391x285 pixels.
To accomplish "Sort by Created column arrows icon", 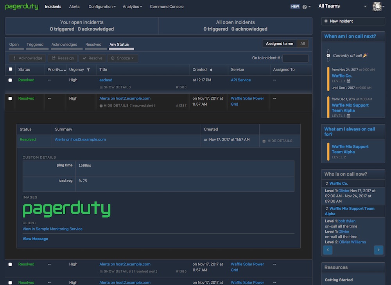I will click(211, 70).
